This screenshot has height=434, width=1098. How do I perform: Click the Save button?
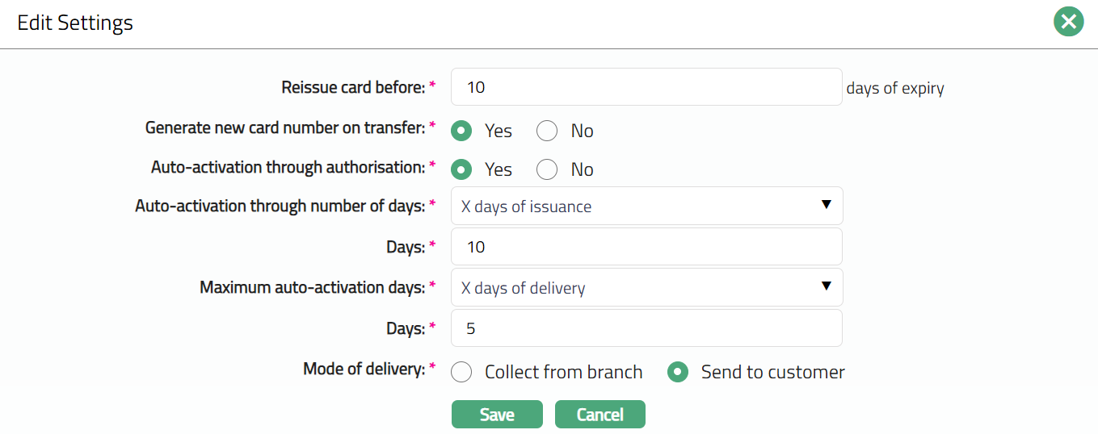click(497, 415)
